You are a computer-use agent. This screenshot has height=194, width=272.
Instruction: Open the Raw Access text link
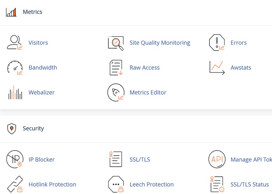pyautogui.click(x=145, y=68)
